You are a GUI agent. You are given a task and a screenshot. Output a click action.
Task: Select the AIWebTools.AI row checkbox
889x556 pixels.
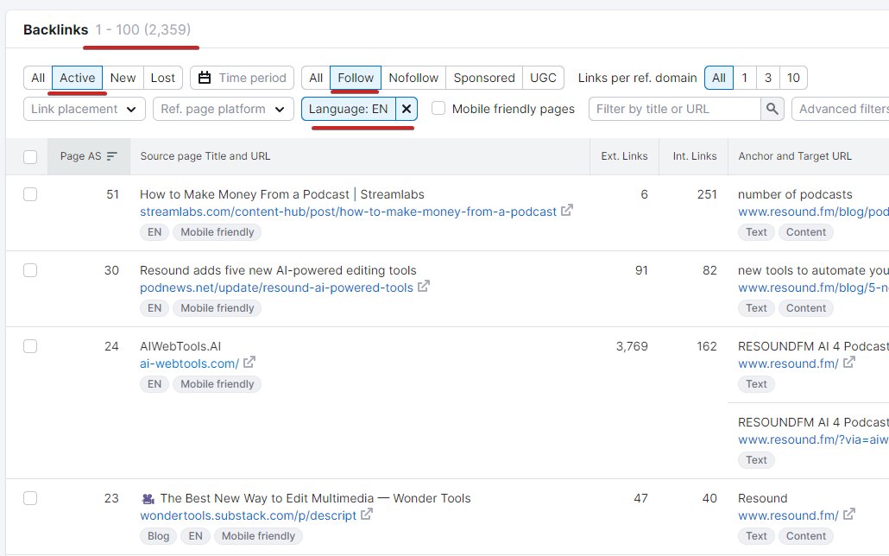tap(30, 347)
